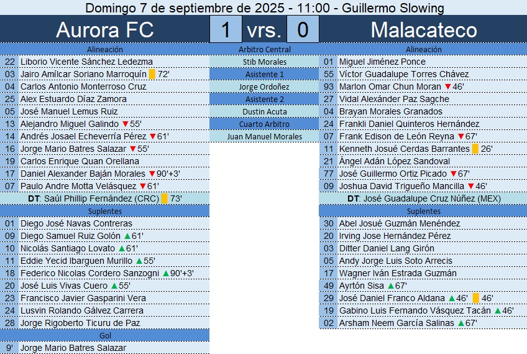Screen dimensions: 527x354
Task: Click the yellow card beside Jairo Amílcar Soriano Marroquín
Action: coord(152,74)
